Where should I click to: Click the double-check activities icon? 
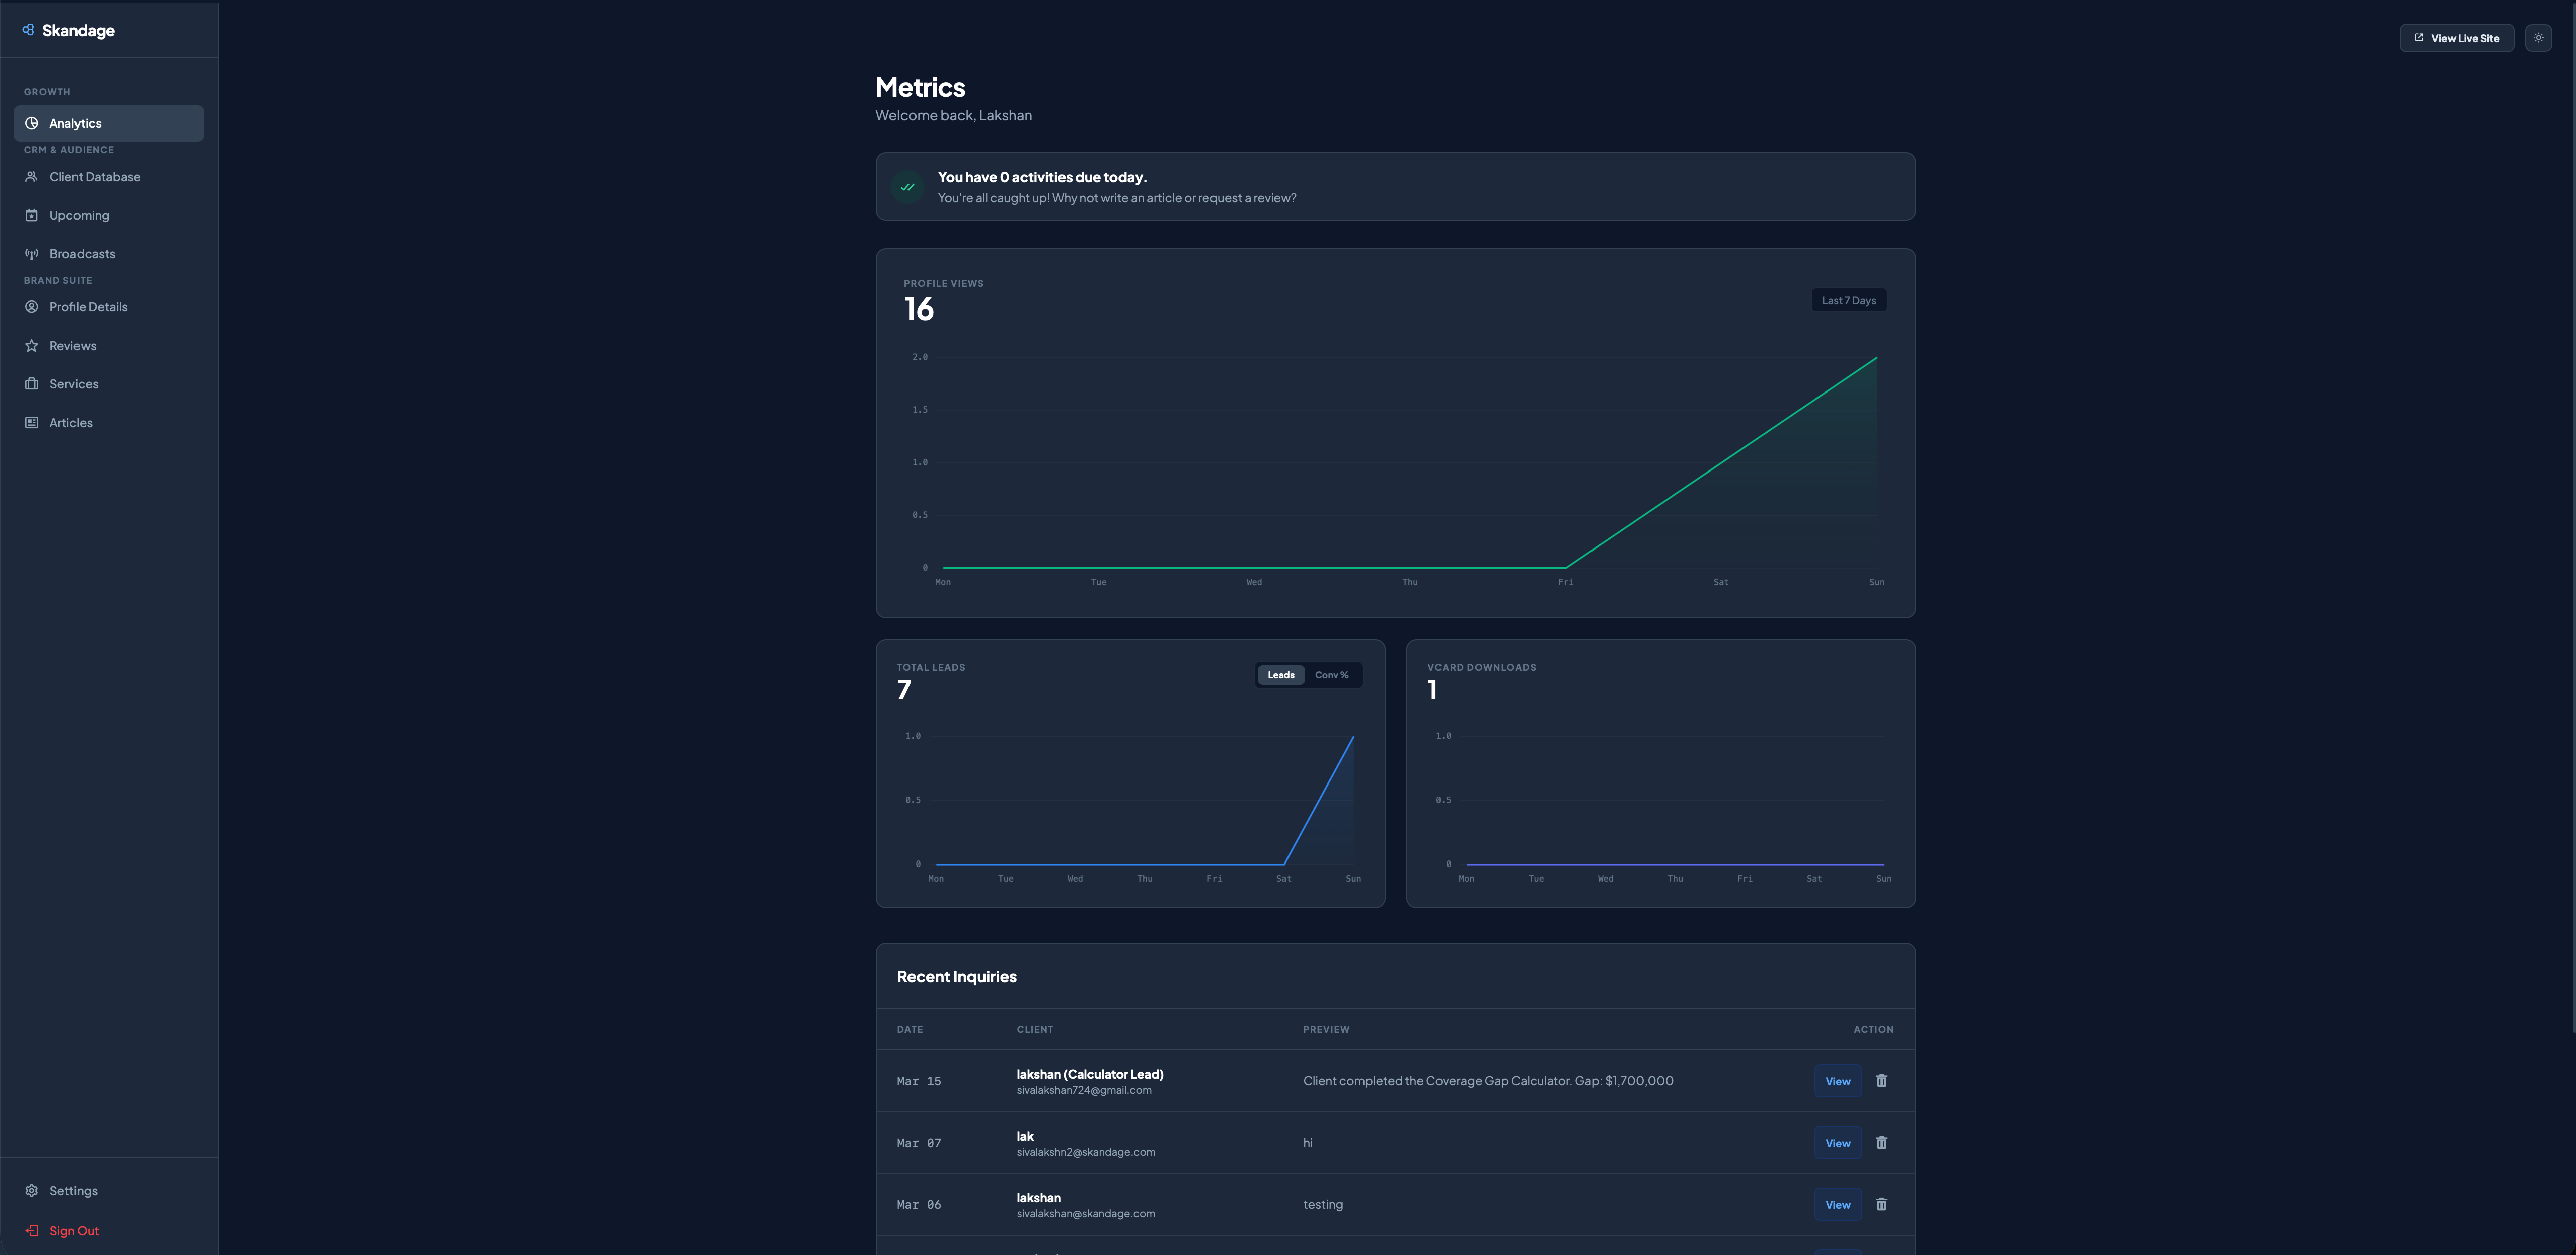907,187
